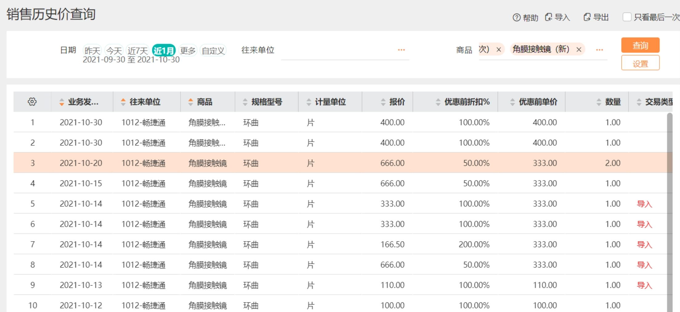
Task: Click the help question-mark icon
Action: (516, 18)
